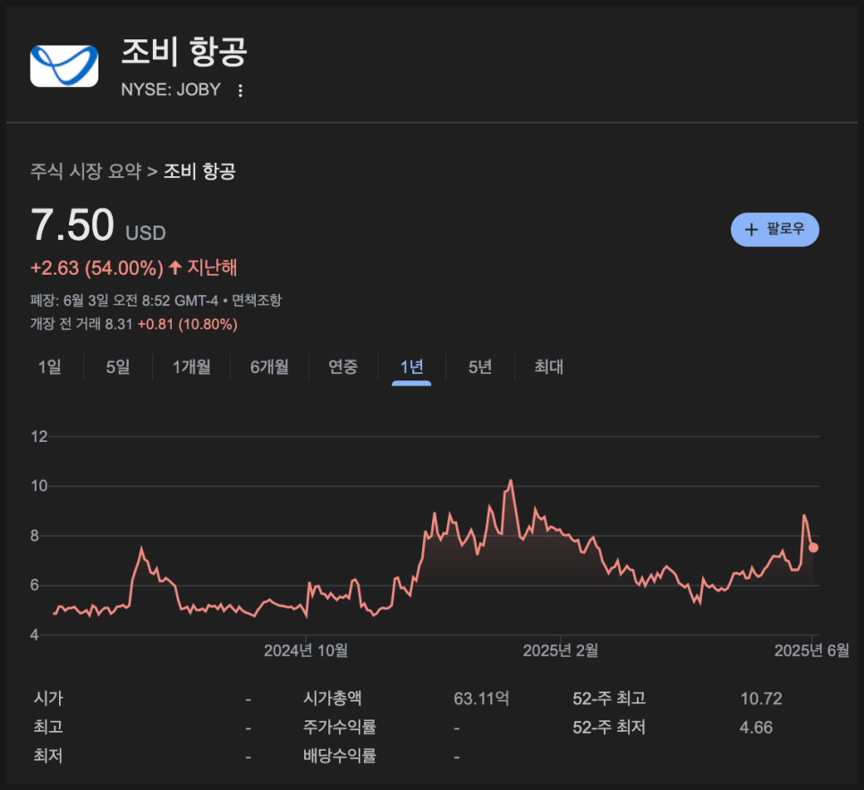Viewport: 864px width, 790px height.
Task: Click the current price dot on the chart
Action: (813, 548)
